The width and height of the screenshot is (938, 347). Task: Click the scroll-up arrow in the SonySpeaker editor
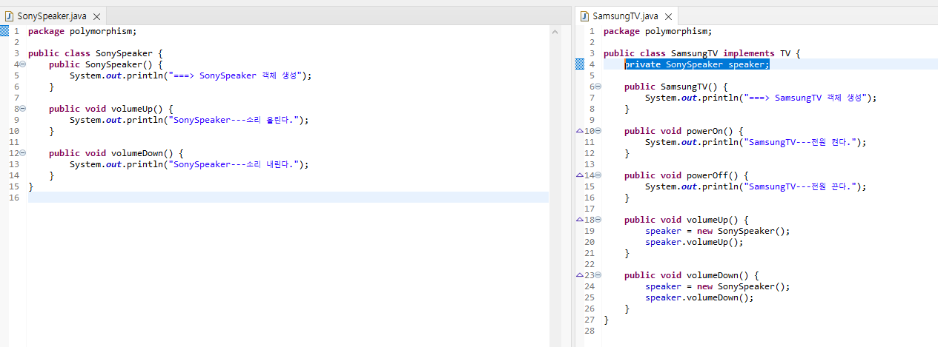553,32
